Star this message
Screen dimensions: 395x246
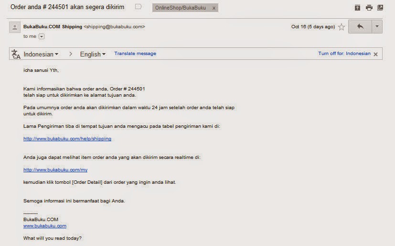pos(342,27)
